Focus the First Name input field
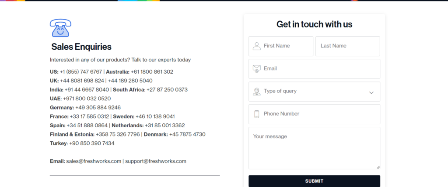Viewport: 448px width, 187px height. (281, 46)
